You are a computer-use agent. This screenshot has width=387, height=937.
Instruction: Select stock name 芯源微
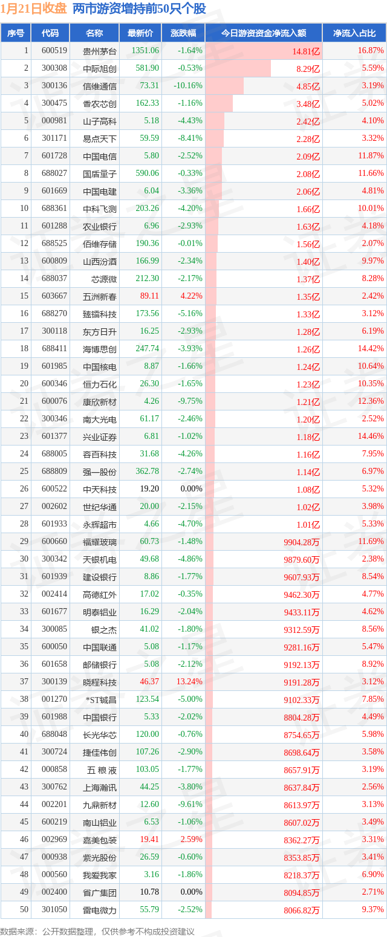pos(104,279)
